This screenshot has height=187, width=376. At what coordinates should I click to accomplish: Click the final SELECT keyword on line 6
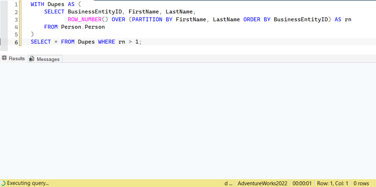[41, 42]
